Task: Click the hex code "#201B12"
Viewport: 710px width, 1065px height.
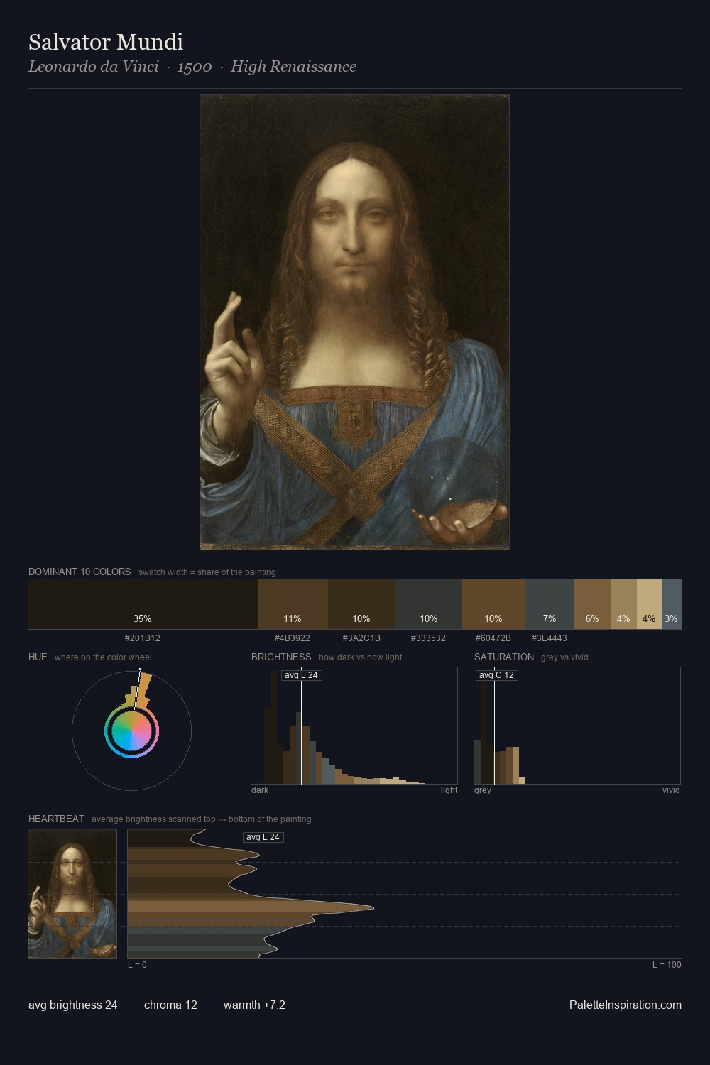Action: pos(143,638)
